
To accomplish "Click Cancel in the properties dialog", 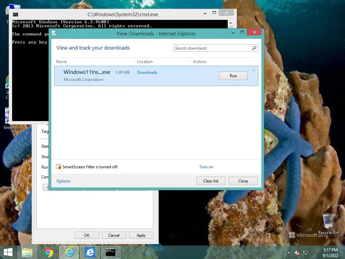I will click(x=114, y=235).
